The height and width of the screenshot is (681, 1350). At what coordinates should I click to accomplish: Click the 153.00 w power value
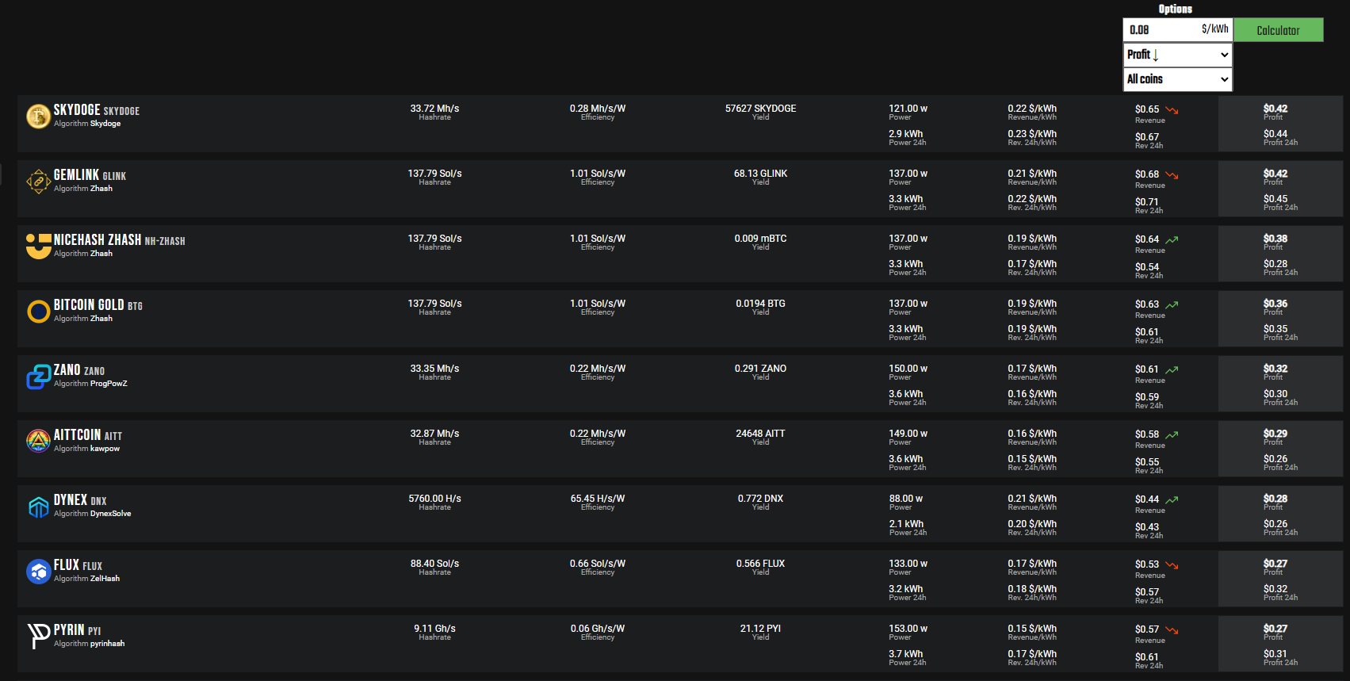[908, 629]
